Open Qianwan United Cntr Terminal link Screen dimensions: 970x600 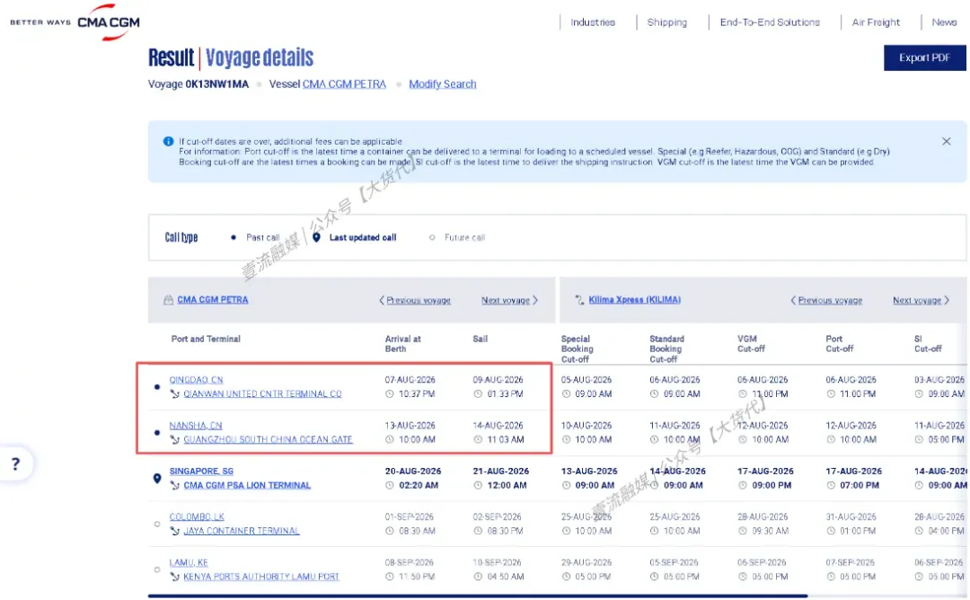(x=262, y=394)
